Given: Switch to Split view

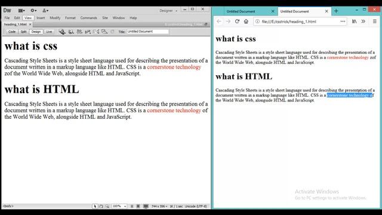Looking at the screenshot, I should coord(23,32).
